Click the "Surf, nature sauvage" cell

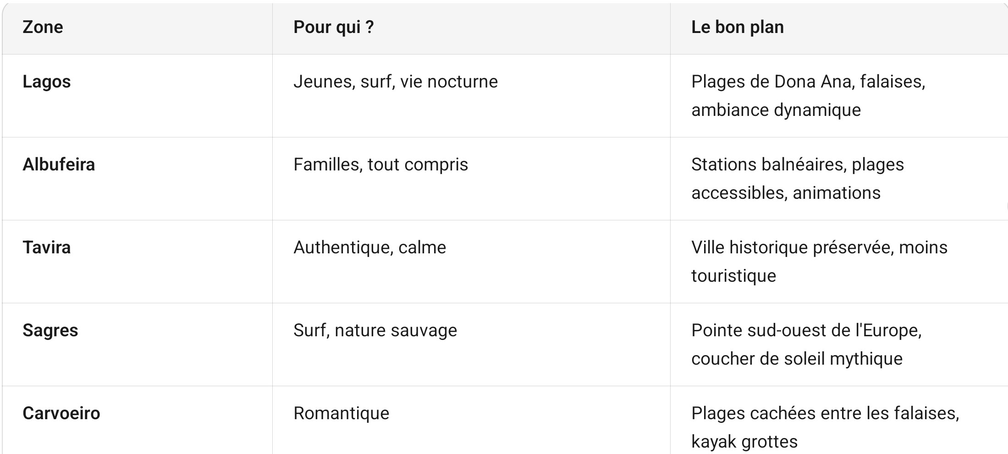point(375,331)
